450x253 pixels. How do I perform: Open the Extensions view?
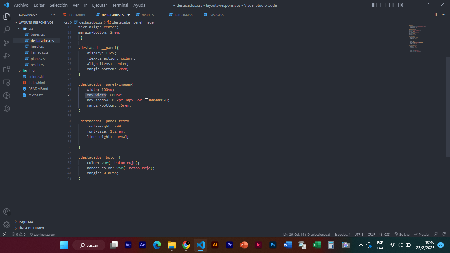click(x=6, y=69)
